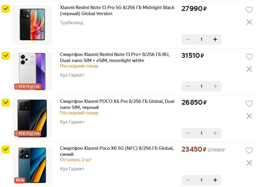Screen dimensions: 258x187
Task: Untick the Poco X6 5G checkbox
Action: click(x=5, y=149)
